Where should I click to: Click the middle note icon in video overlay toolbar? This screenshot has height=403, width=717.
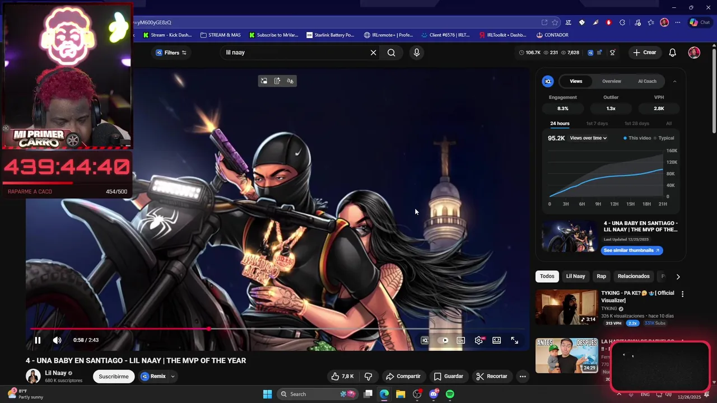pyautogui.click(x=277, y=81)
